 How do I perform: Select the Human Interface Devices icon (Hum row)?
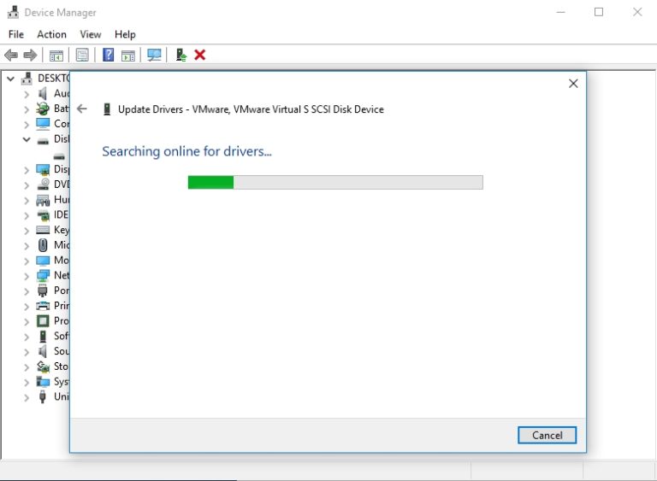pyautogui.click(x=43, y=200)
